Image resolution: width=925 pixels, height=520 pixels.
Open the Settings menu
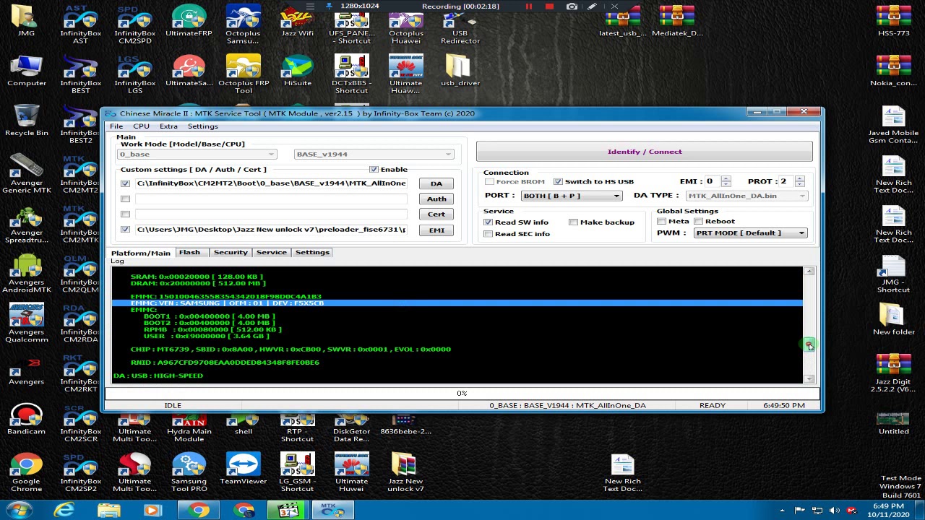pos(202,126)
